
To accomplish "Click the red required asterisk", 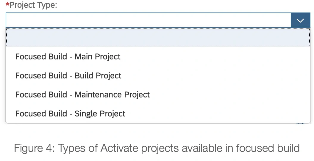I will pyautogui.click(x=7, y=4).
